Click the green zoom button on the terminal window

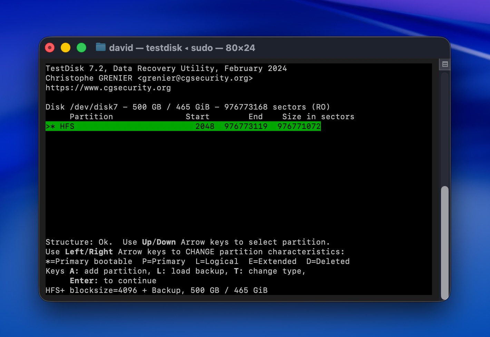pyautogui.click(x=81, y=48)
